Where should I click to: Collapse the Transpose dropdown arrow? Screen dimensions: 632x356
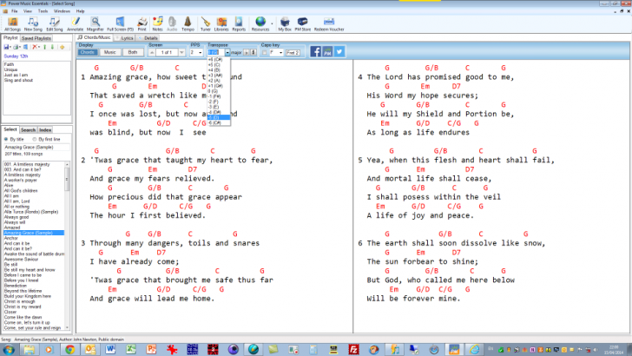coord(227,52)
